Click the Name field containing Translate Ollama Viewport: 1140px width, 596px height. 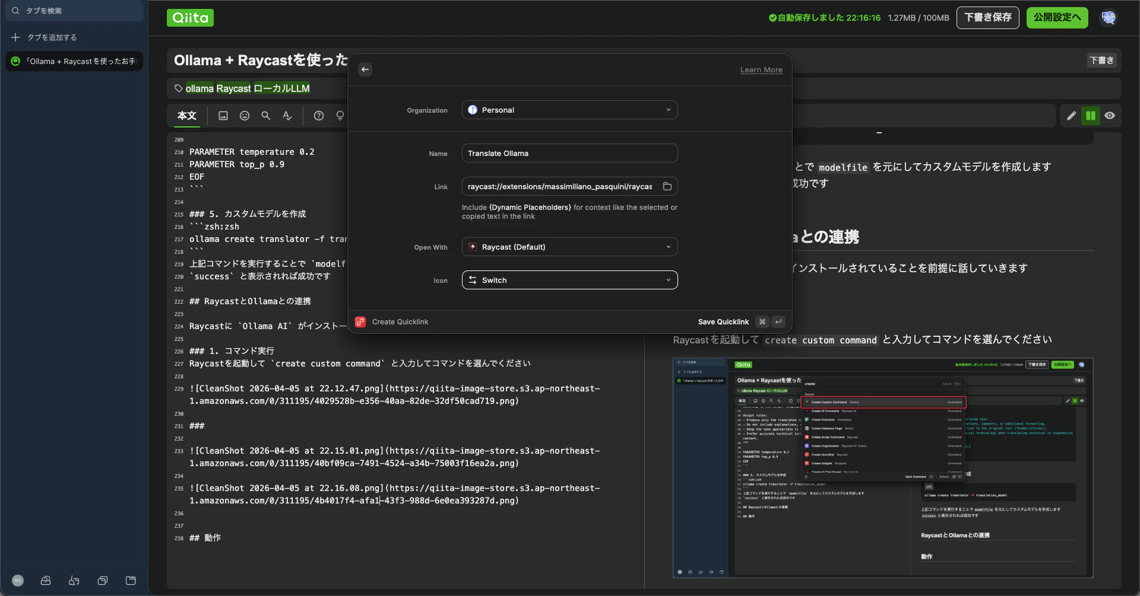569,153
